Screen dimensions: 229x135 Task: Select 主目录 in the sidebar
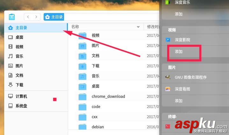[36, 28]
